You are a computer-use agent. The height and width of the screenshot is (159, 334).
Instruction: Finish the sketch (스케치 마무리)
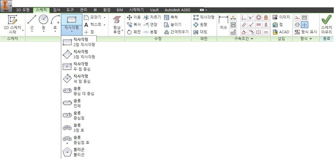pos(326,24)
